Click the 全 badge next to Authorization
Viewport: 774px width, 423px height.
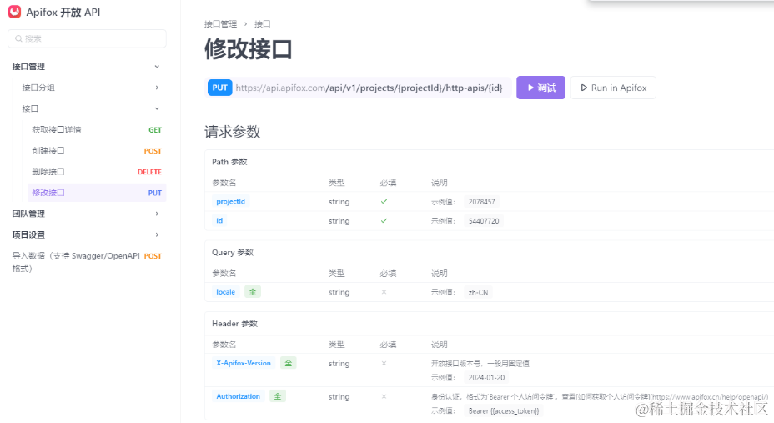pos(278,396)
